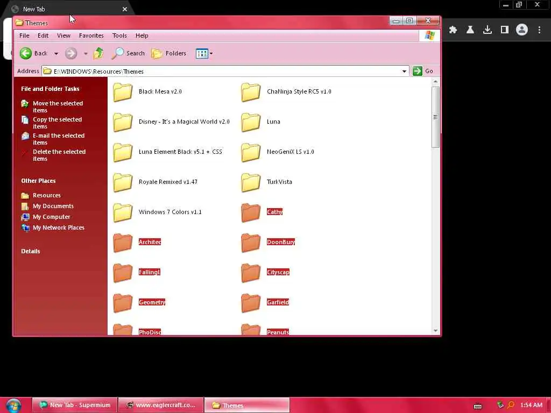Close the browser New Tab tab
The width and height of the screenshot is (551, 413).
pos(125,9)
